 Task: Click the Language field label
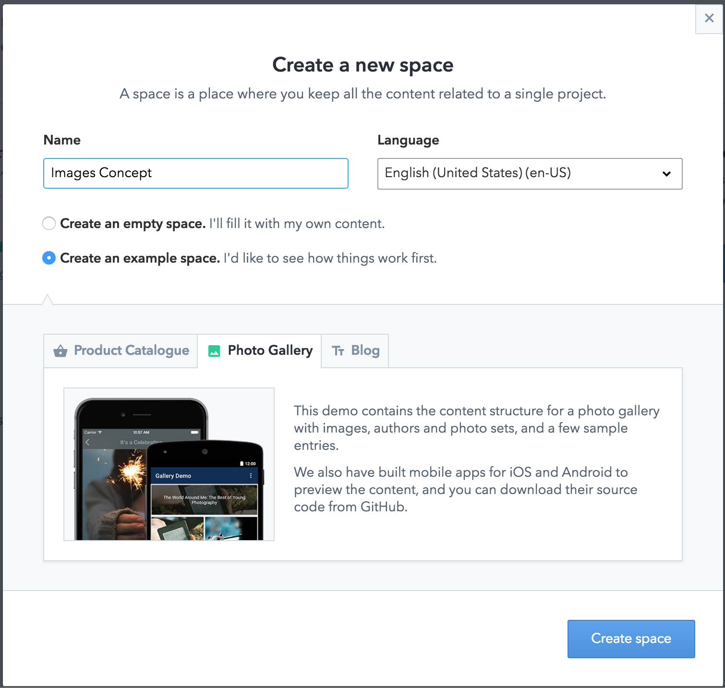(408, 140)
